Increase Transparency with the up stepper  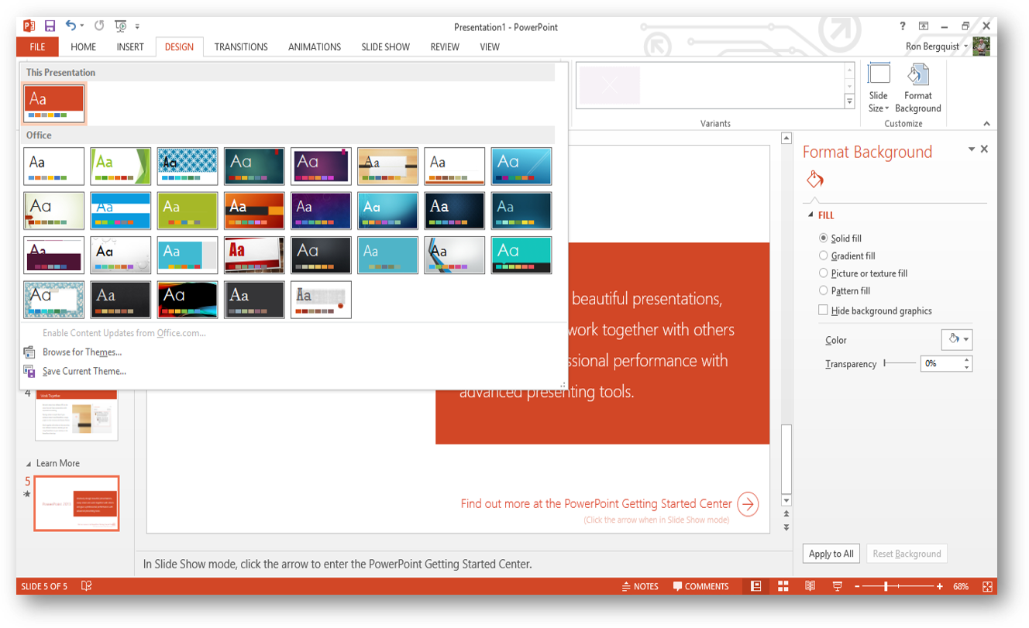[967, 360]
